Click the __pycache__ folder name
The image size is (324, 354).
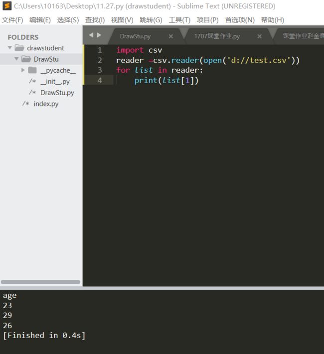58,70
